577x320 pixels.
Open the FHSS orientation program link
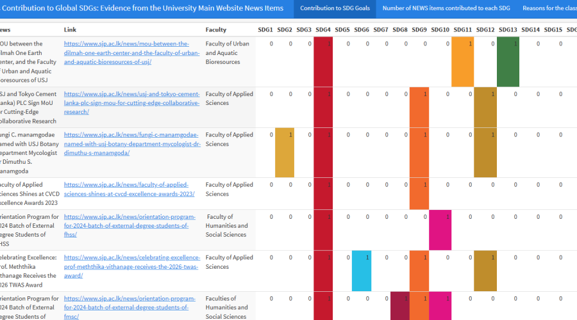(x=126, y=226)
